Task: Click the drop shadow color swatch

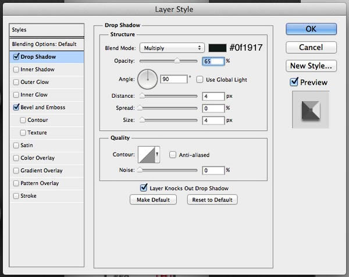Action: click(217, 48)
